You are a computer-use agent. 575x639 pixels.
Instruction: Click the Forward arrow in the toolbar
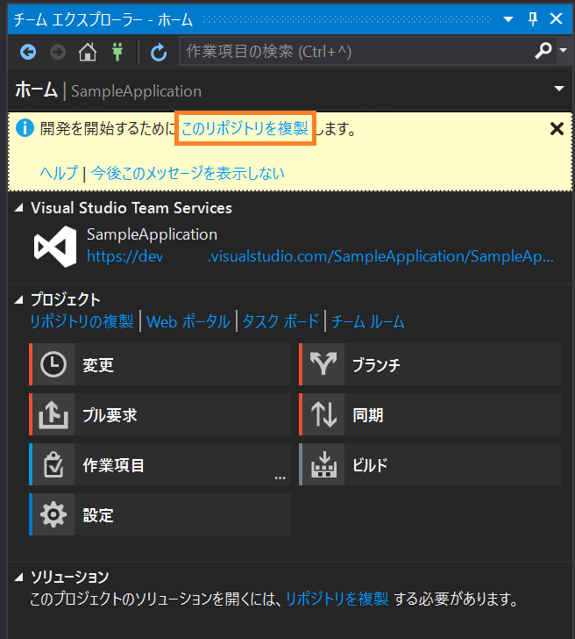pyautogui.click(x=58, y=52)
